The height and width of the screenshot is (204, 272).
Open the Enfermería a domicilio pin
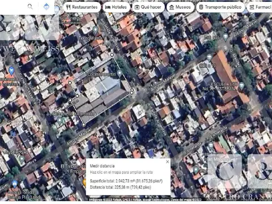point(59,121)
